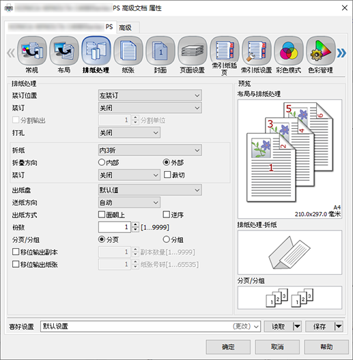
Task: Click the left double-arrow in the icon strip
Action: [x=11, y=53]
